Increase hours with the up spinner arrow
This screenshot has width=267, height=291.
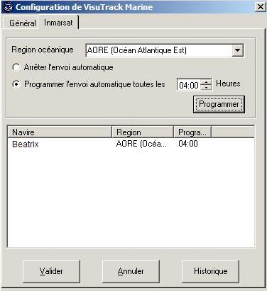point(206,82)
